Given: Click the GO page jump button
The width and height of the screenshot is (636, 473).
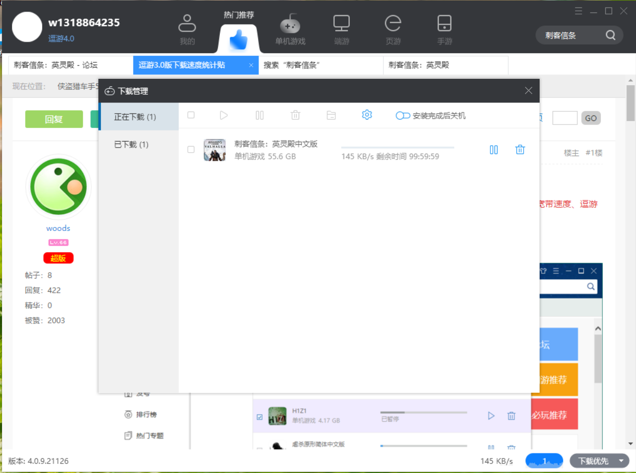Looking at the screenshot, I should [x=591, y=118].
